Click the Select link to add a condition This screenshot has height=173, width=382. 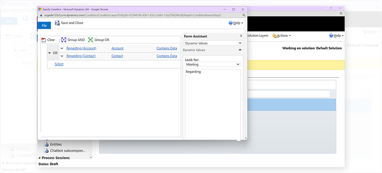point(59,64)
